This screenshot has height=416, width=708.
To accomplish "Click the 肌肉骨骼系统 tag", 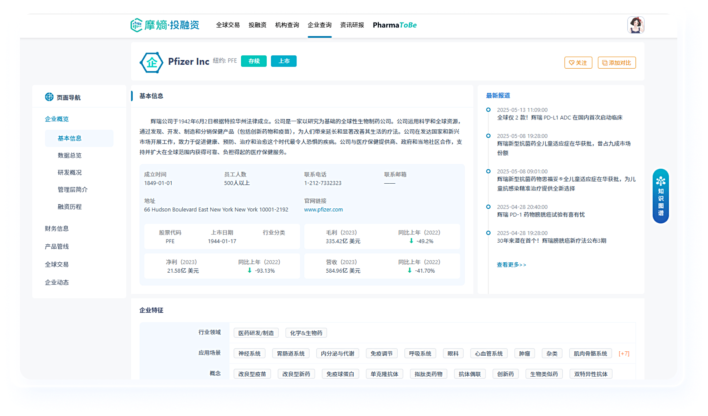I will pyautogui.click(x=590, y=353).
